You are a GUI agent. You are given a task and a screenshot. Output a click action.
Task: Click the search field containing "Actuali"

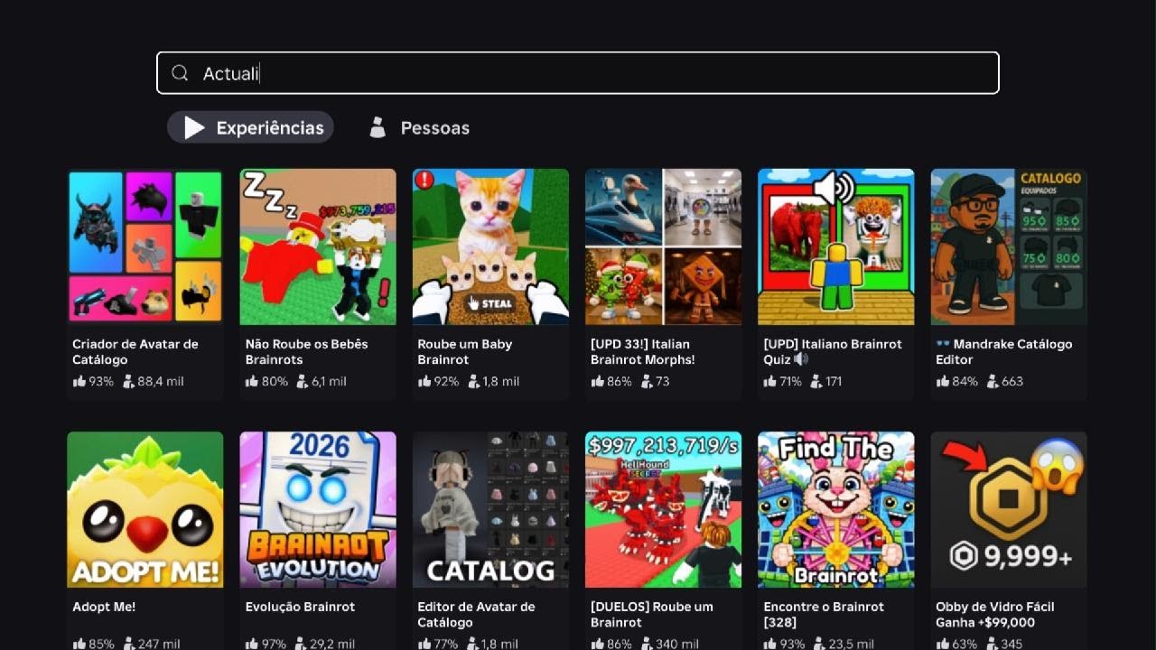tap(578, 73)
